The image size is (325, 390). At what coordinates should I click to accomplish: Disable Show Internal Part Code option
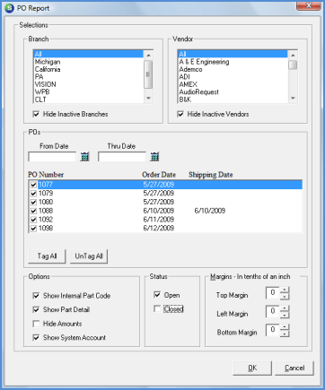click(x=36, y=296)
